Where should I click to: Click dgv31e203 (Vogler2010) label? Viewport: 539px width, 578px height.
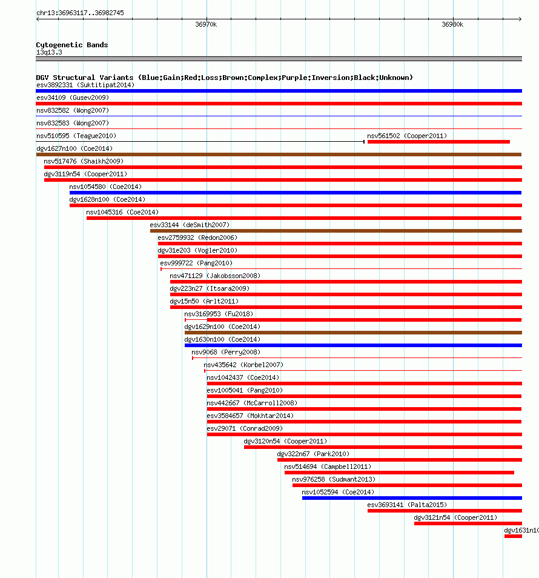pyautogui.click(x=197, y=250)
